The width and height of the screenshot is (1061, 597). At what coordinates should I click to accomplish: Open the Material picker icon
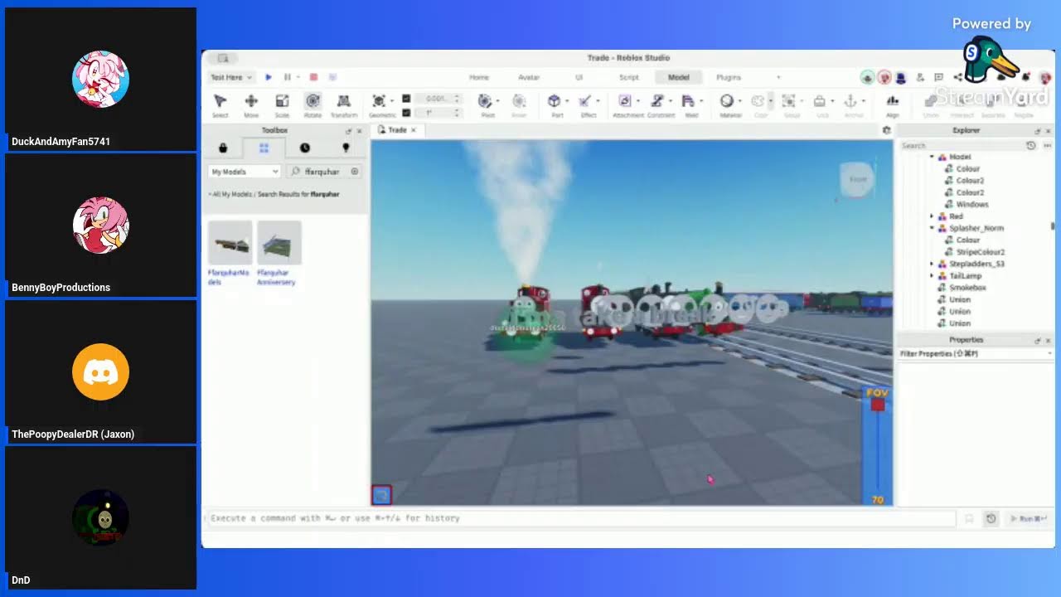(x=727, y=101)
